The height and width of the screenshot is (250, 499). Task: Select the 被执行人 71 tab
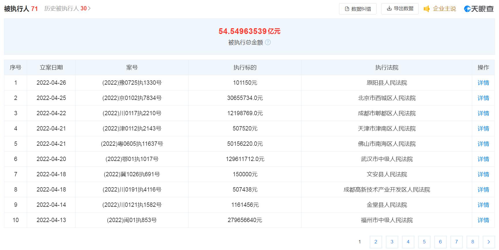pos(21,9)
